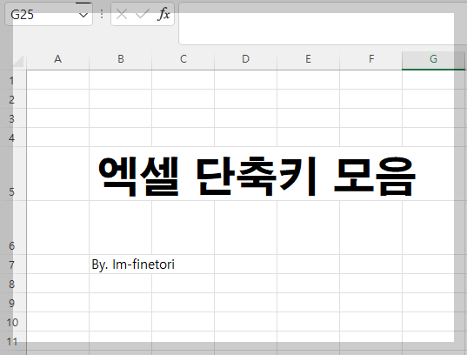Screen dimensions: 467x355
Task: Select row 3 header
Action: tap(13, 118)
